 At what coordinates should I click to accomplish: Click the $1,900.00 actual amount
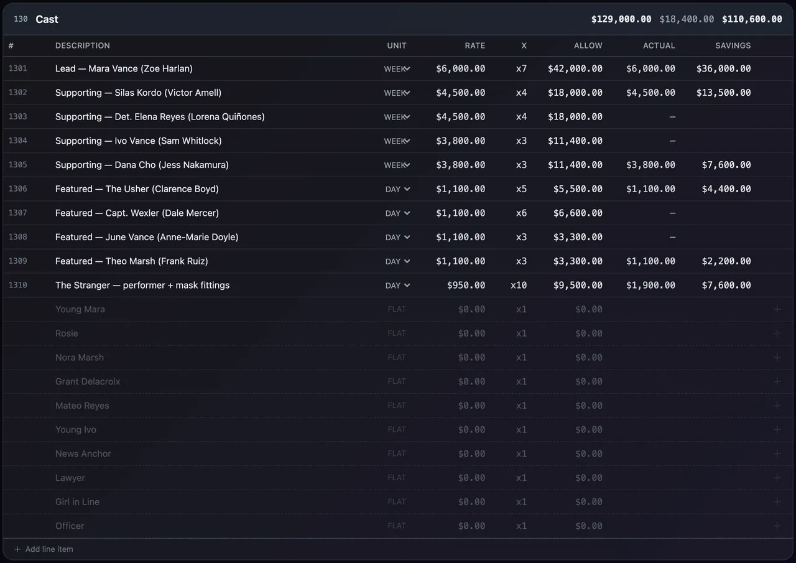pyautogui.click(x=650, y=285)
